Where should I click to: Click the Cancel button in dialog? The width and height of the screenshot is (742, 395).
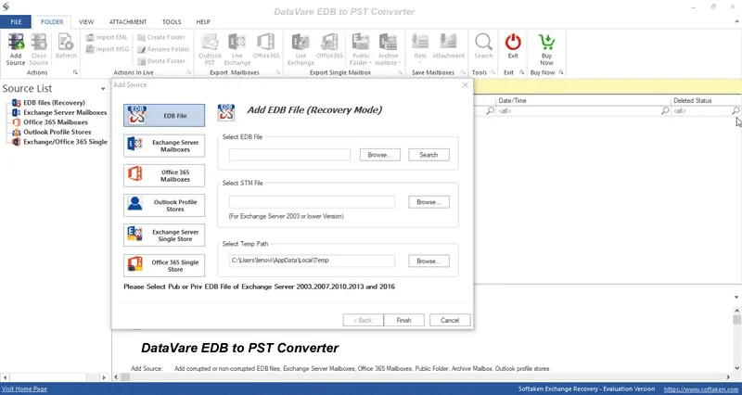tap(450, 320)
